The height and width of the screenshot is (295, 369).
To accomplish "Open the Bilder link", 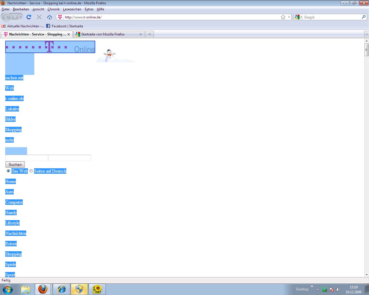I will (x=10, y=119).
